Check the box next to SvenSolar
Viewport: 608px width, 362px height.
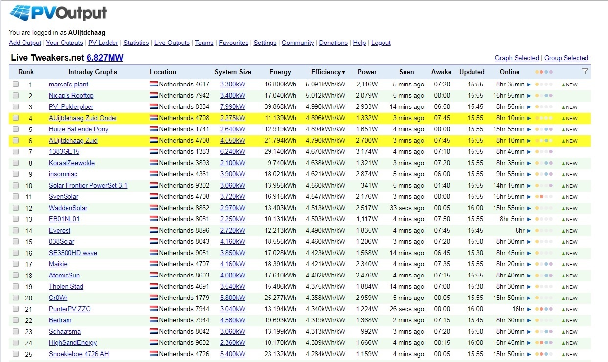pos(16,196)
